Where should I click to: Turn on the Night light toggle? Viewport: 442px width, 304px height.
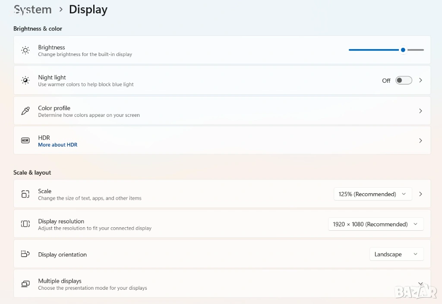tap(404, 81)
